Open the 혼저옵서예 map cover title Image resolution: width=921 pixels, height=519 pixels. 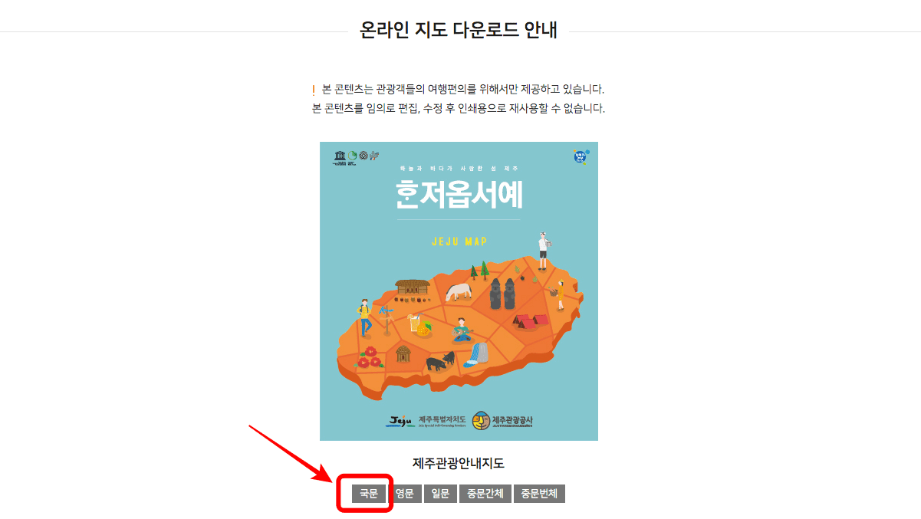pos(459,194)
